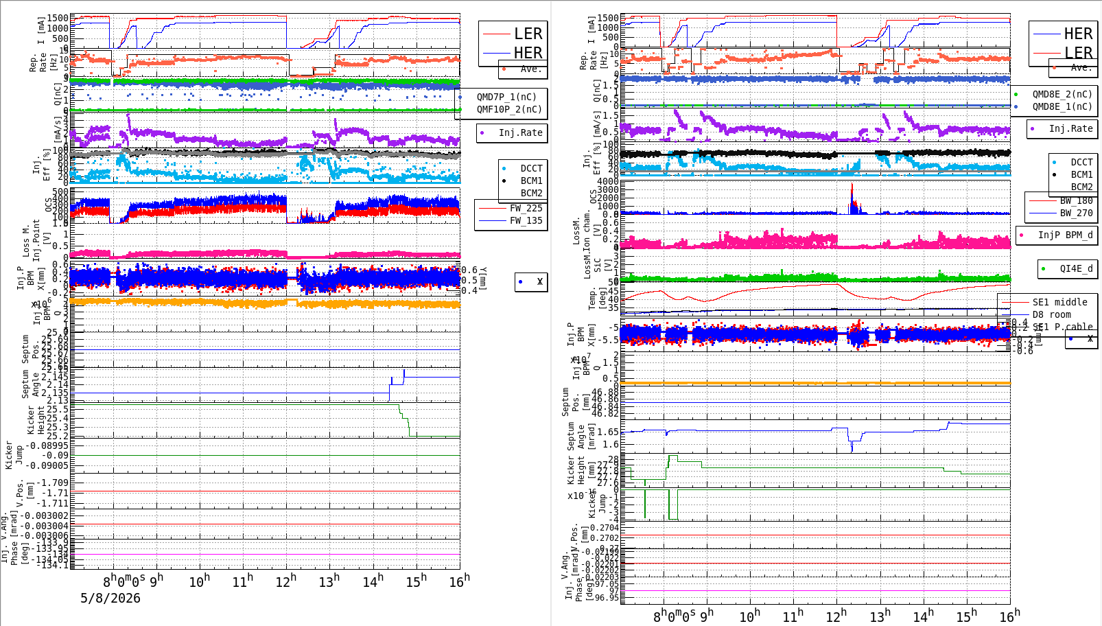Select the SE1 middle temperature legend entry
1102x626 pixels.
point(1059,302)
